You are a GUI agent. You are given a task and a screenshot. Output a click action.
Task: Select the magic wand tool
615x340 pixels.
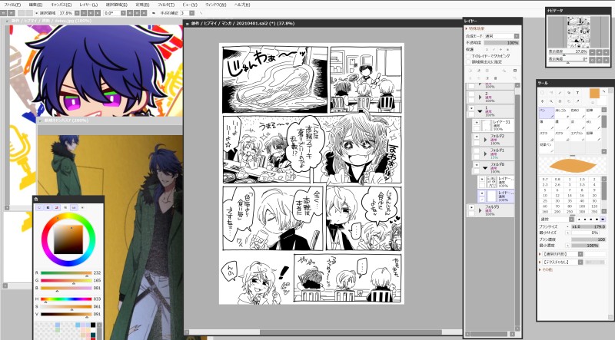560,93
